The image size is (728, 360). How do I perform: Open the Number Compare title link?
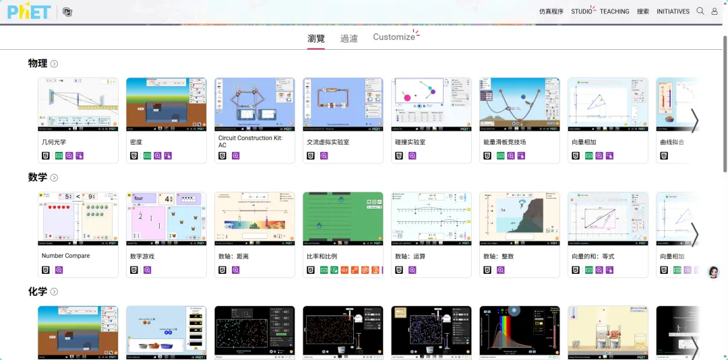coord(66,256)
